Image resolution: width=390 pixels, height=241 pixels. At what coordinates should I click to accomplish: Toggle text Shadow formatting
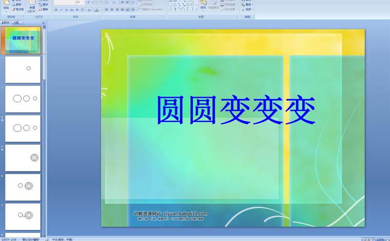click(77, 10)
